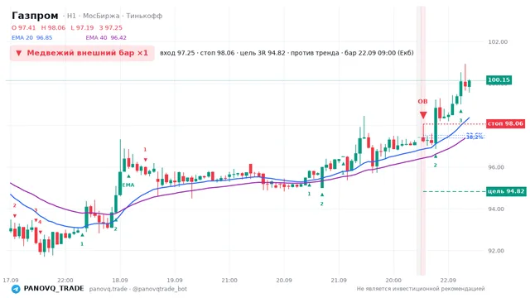530x298 pixels.
Task: Click the red triangle in the bearish bar badge
Action: coord(19,53)
